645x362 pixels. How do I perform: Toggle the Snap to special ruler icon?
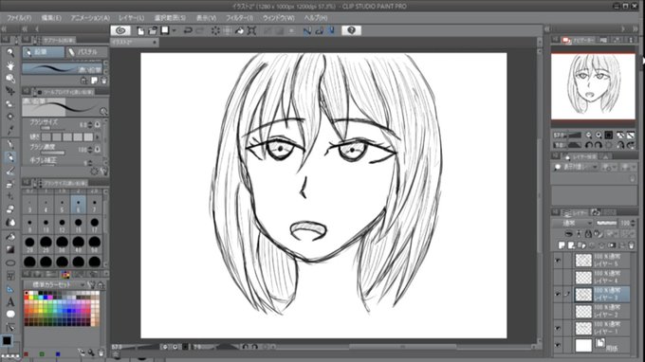pyautogui.click(x=320, y=31)
